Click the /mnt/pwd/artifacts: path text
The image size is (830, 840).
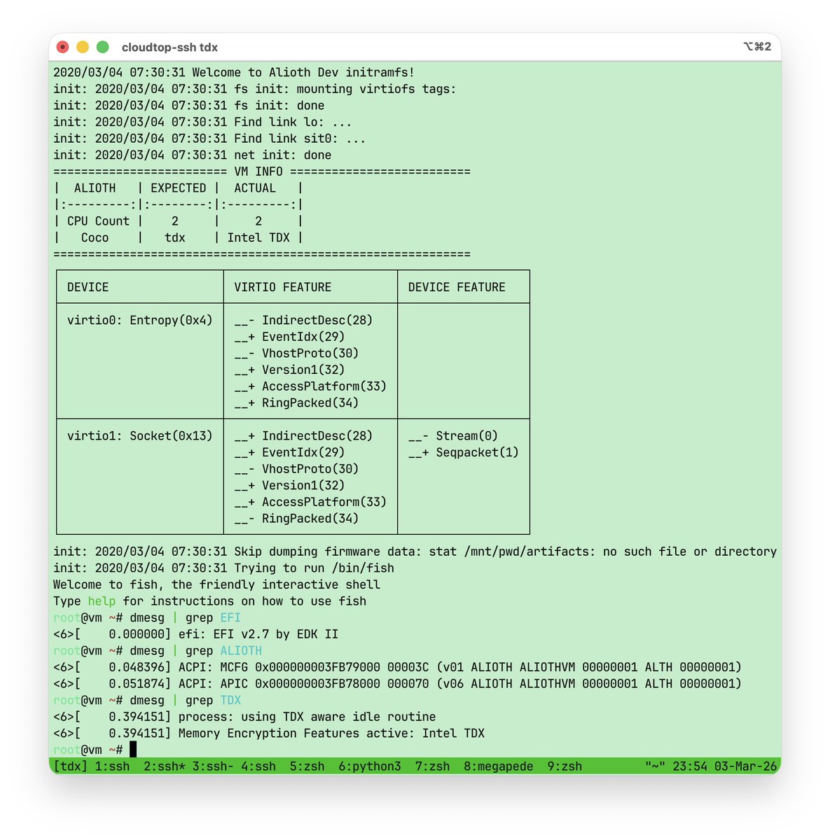point(530,552)
